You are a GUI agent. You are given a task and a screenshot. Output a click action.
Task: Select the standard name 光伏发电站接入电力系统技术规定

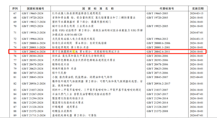click(x=71, y=39)
